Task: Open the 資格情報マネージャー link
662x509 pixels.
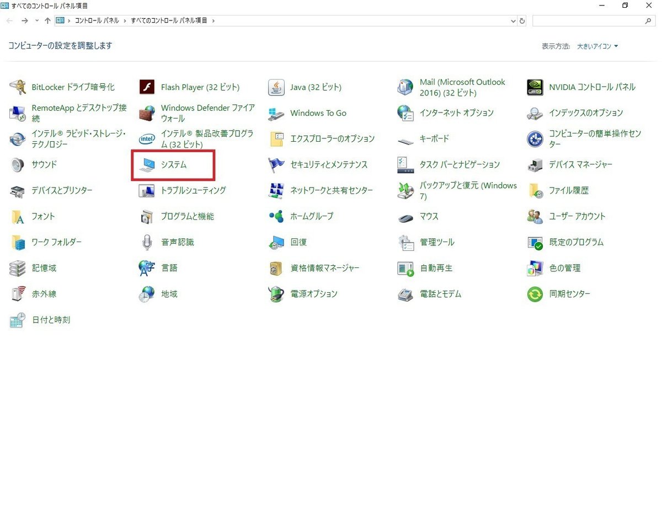Action: tap(325, 269)
